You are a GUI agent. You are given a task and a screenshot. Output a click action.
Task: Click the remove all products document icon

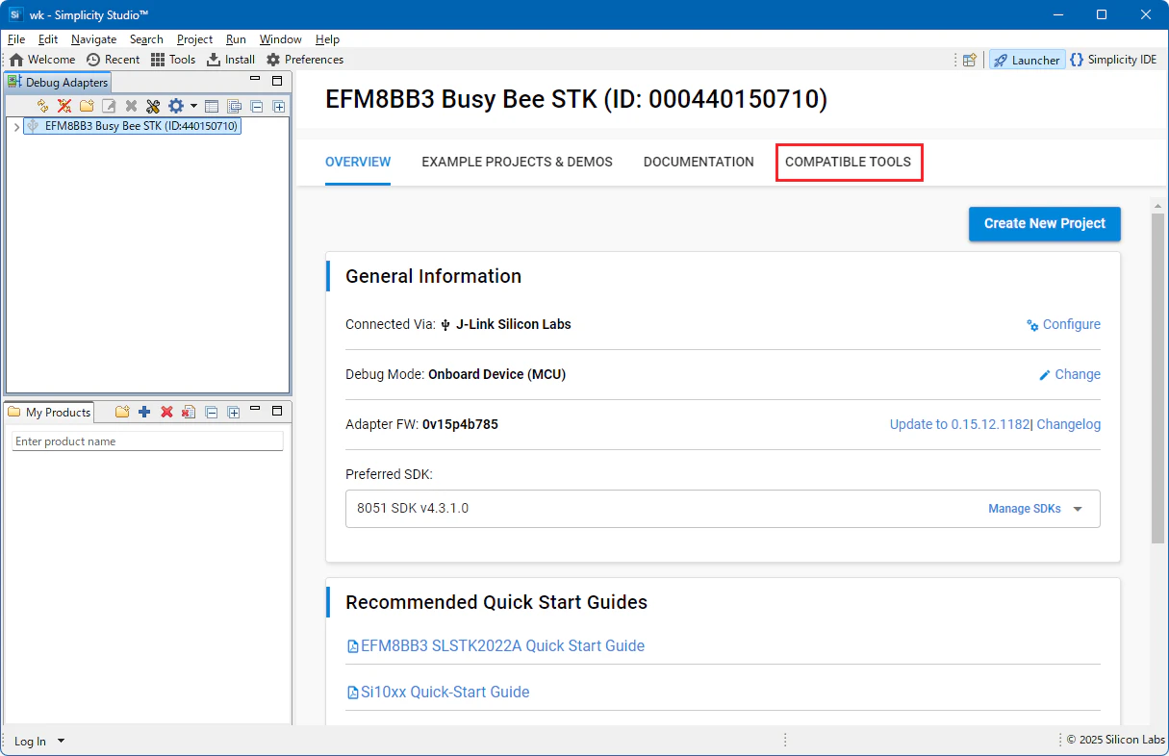189,412
